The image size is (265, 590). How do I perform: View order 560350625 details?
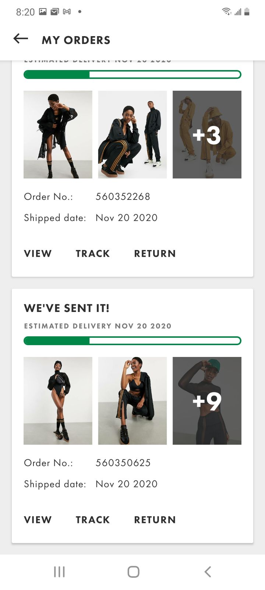coord(38,520)
